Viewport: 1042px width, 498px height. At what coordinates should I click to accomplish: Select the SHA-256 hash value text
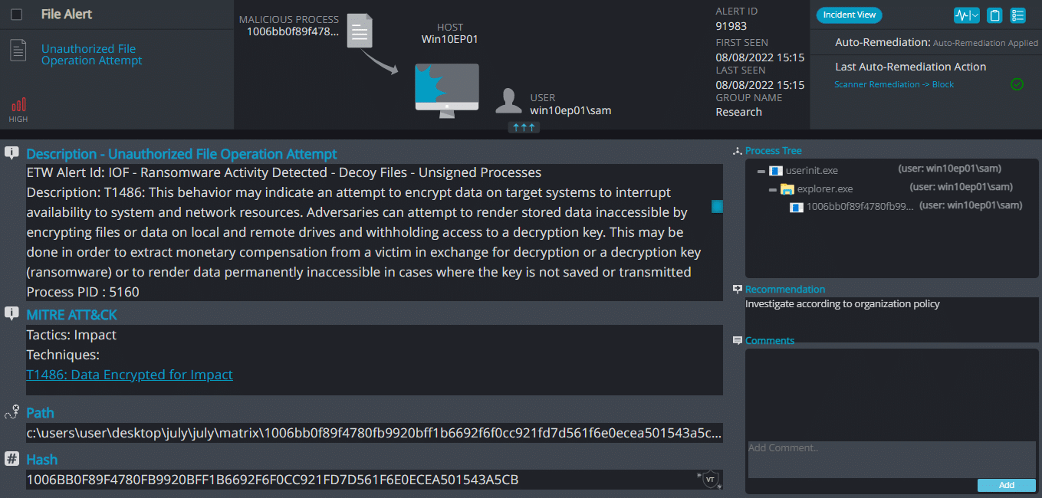[x=272, y=480]
